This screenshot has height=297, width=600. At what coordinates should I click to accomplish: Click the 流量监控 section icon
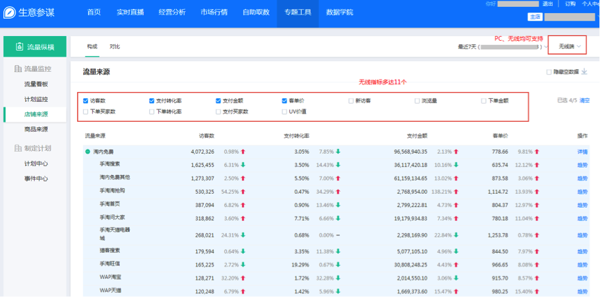point(18,69)
